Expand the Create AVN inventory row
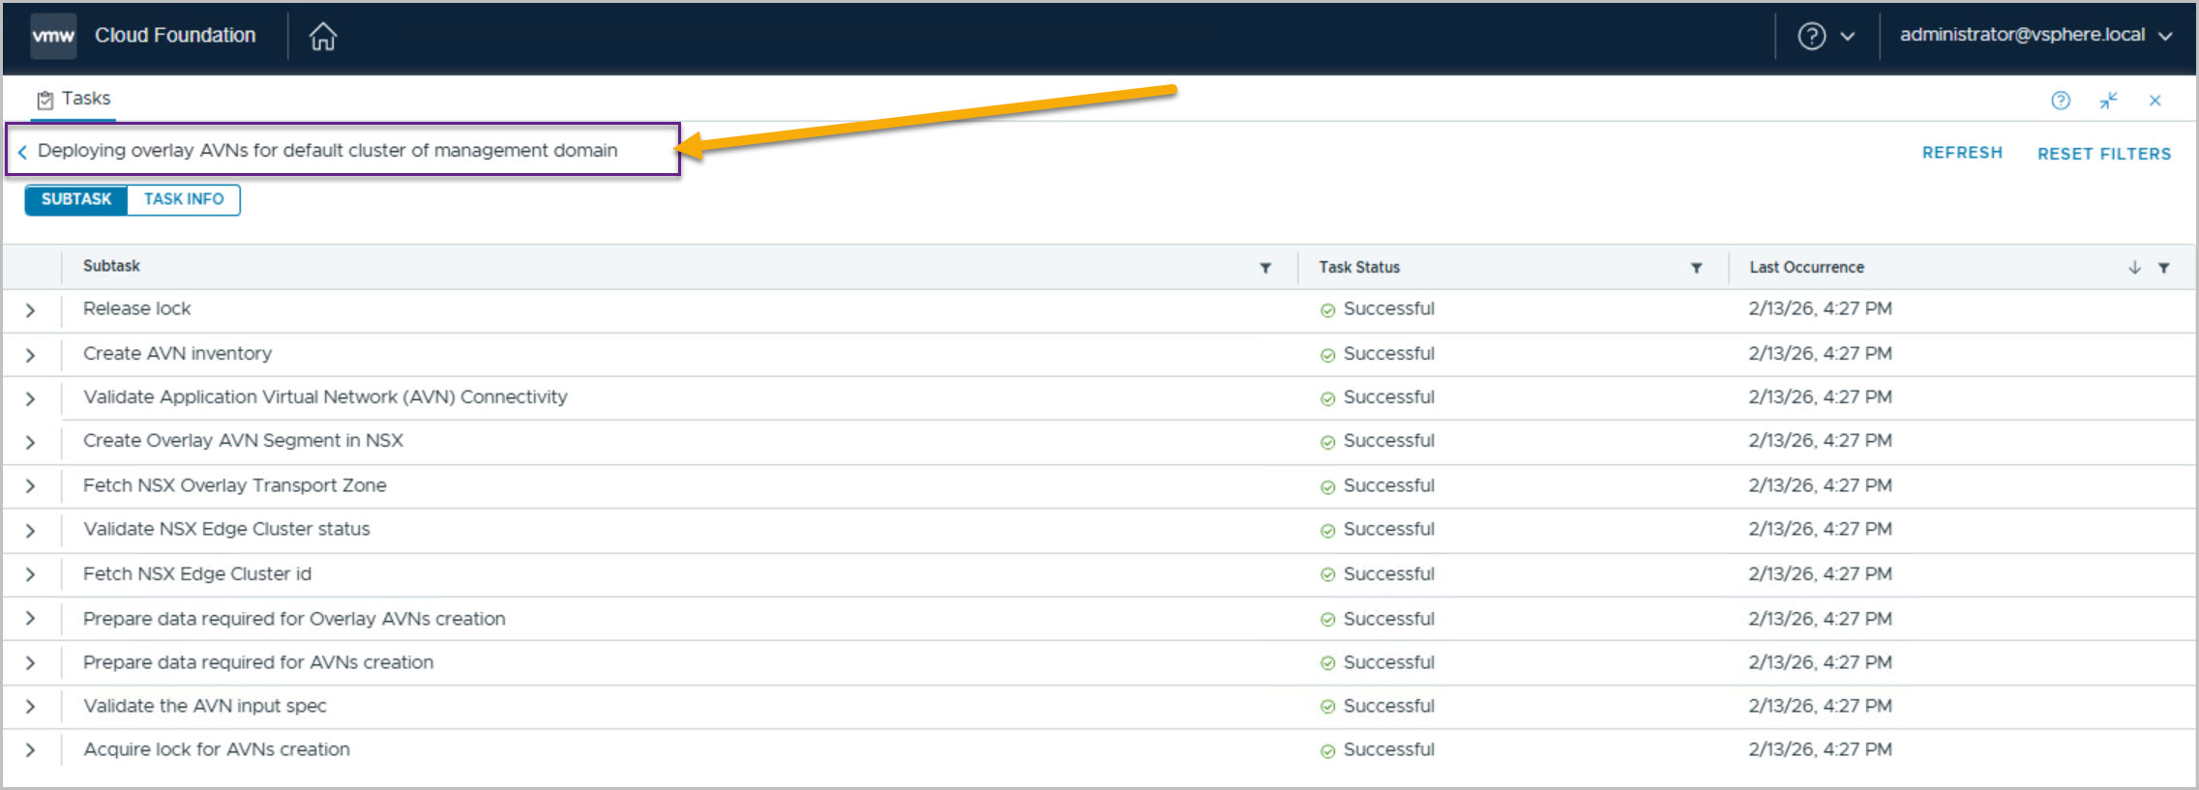 [31, 355]
